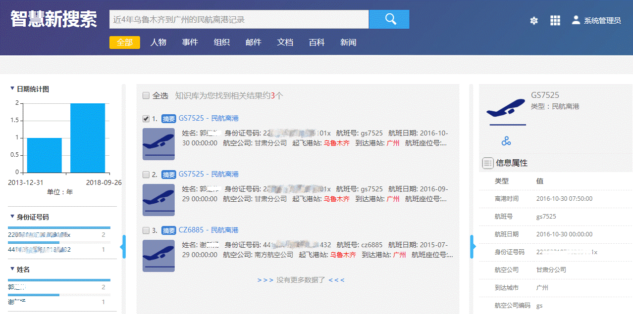Open the apps grid icon
This screenshot has height=314, width=633.
coord(555,20)
